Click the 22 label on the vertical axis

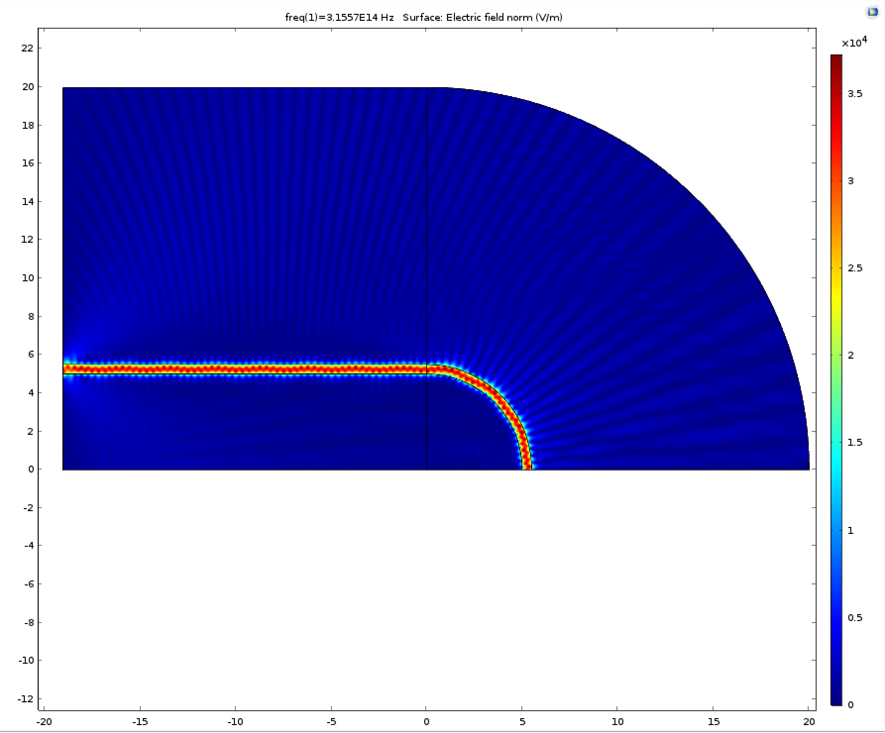click(x=28, y=48)
